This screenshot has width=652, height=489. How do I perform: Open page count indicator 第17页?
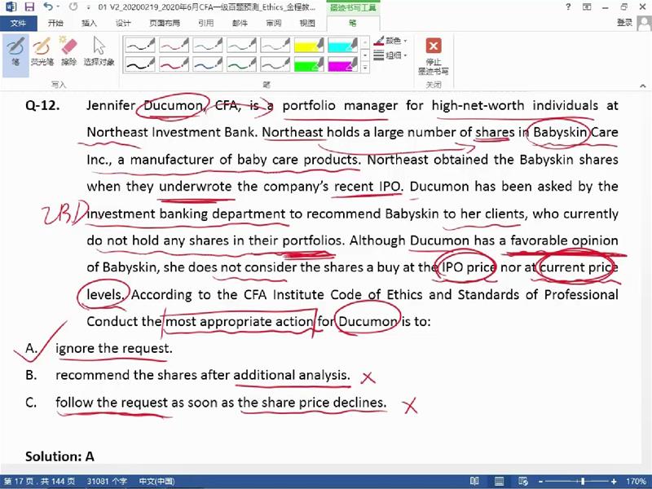point(39,482)
